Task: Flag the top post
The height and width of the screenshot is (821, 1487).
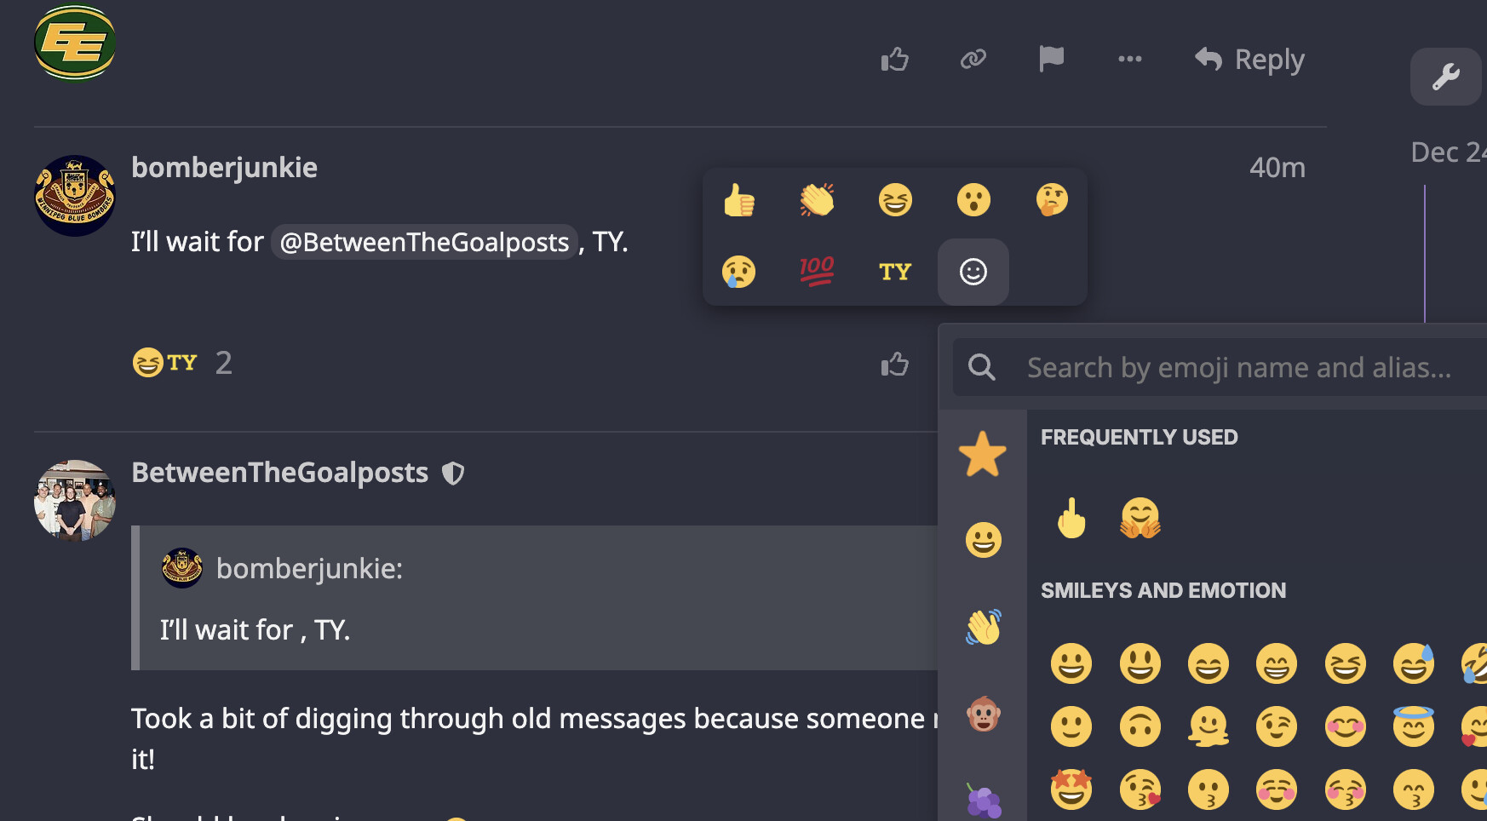Action: (1051, 59)
